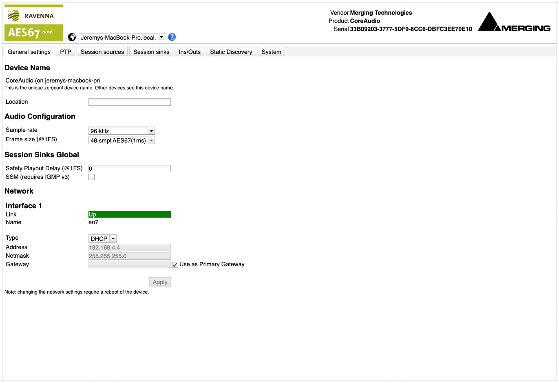Open the Session sources tab
Image resolution: width=559 pixels, height=383 pixels.
point(102,52)
